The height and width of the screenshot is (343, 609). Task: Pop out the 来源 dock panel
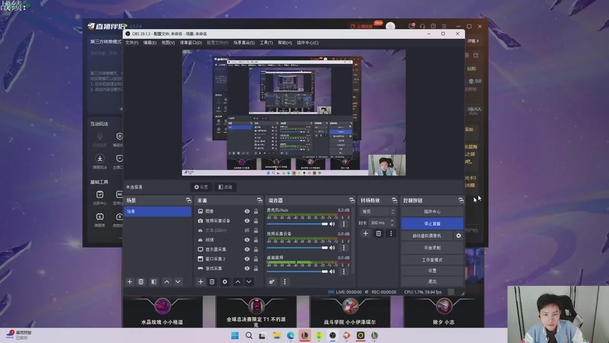[x=260, y=200]
